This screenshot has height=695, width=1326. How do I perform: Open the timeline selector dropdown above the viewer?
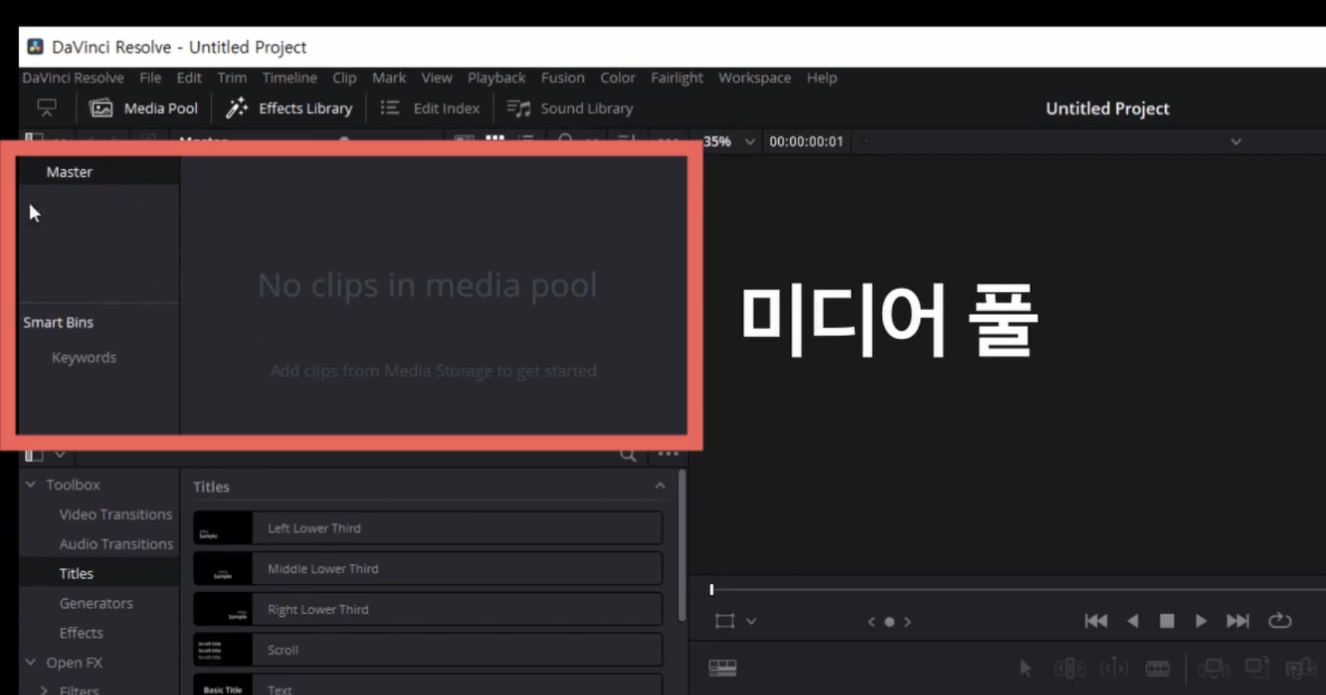tap(1236, 142)
